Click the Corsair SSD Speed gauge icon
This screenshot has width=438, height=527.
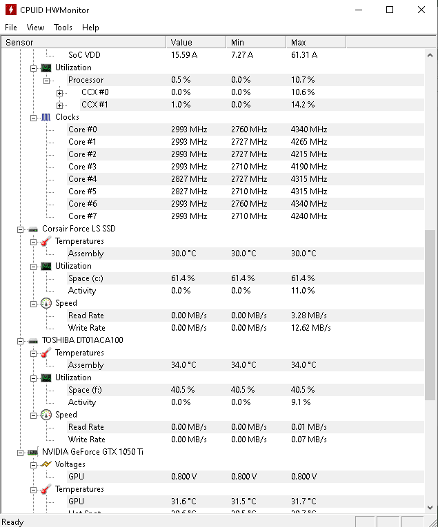tap(46, 303)
